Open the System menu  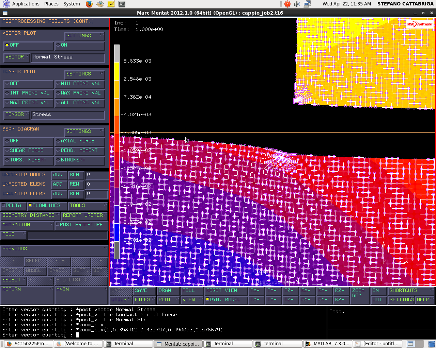pos(72,4)
